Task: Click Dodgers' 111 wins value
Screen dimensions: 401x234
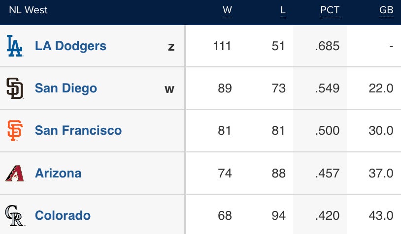Action: [222, 46]
